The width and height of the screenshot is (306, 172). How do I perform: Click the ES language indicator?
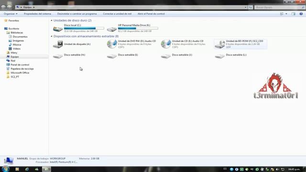(x=225, y=169)
